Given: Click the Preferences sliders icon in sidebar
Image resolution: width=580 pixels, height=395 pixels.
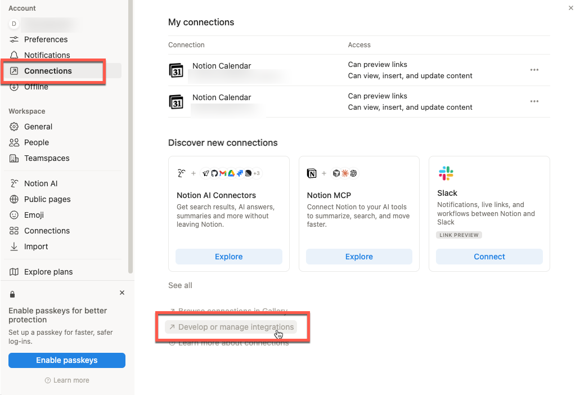Looking at the screenshot, I should point(14,39).
